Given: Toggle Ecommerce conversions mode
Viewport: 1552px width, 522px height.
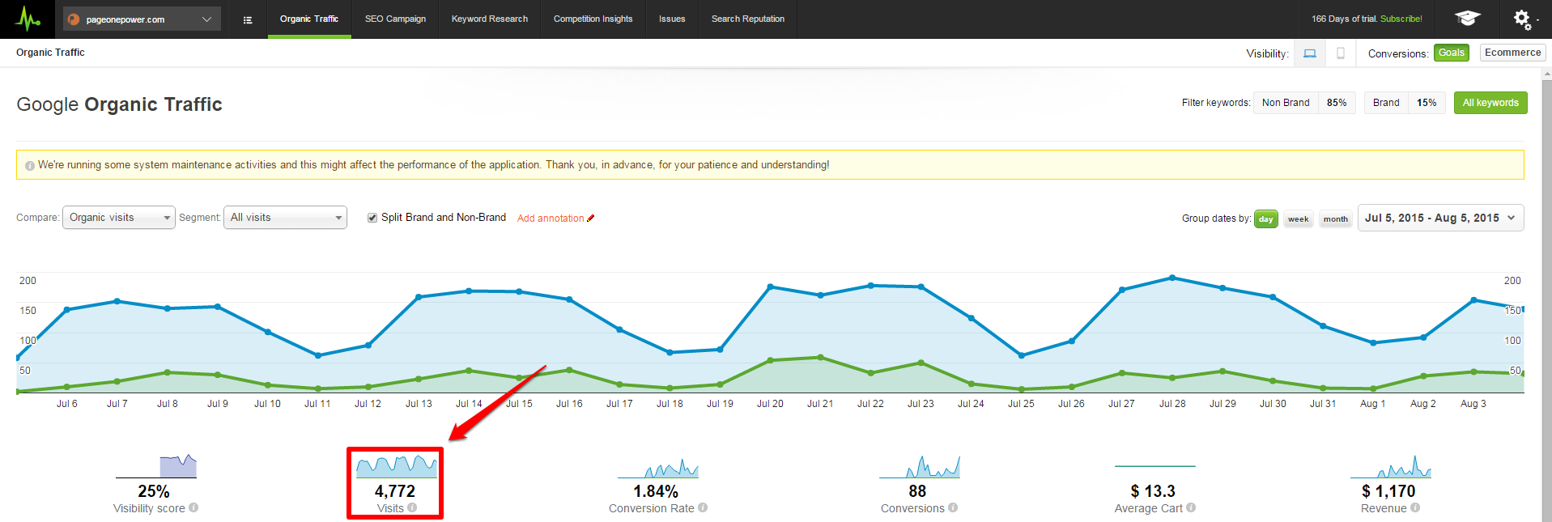Looking at the screenshot, I should pos(1512,53).
